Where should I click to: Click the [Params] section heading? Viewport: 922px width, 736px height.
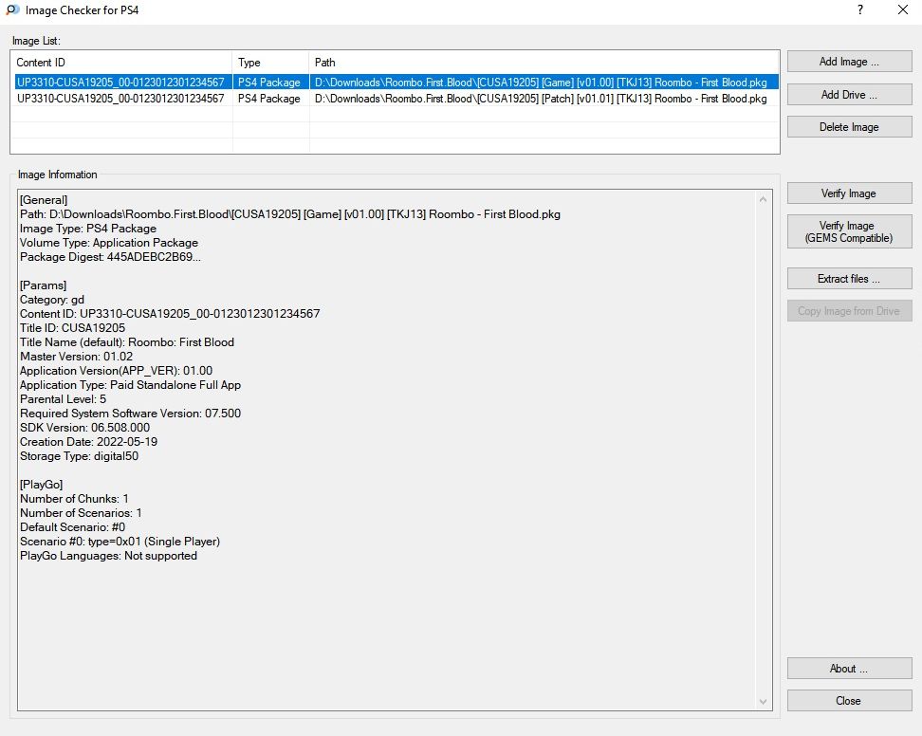click(x=43, y=285)
